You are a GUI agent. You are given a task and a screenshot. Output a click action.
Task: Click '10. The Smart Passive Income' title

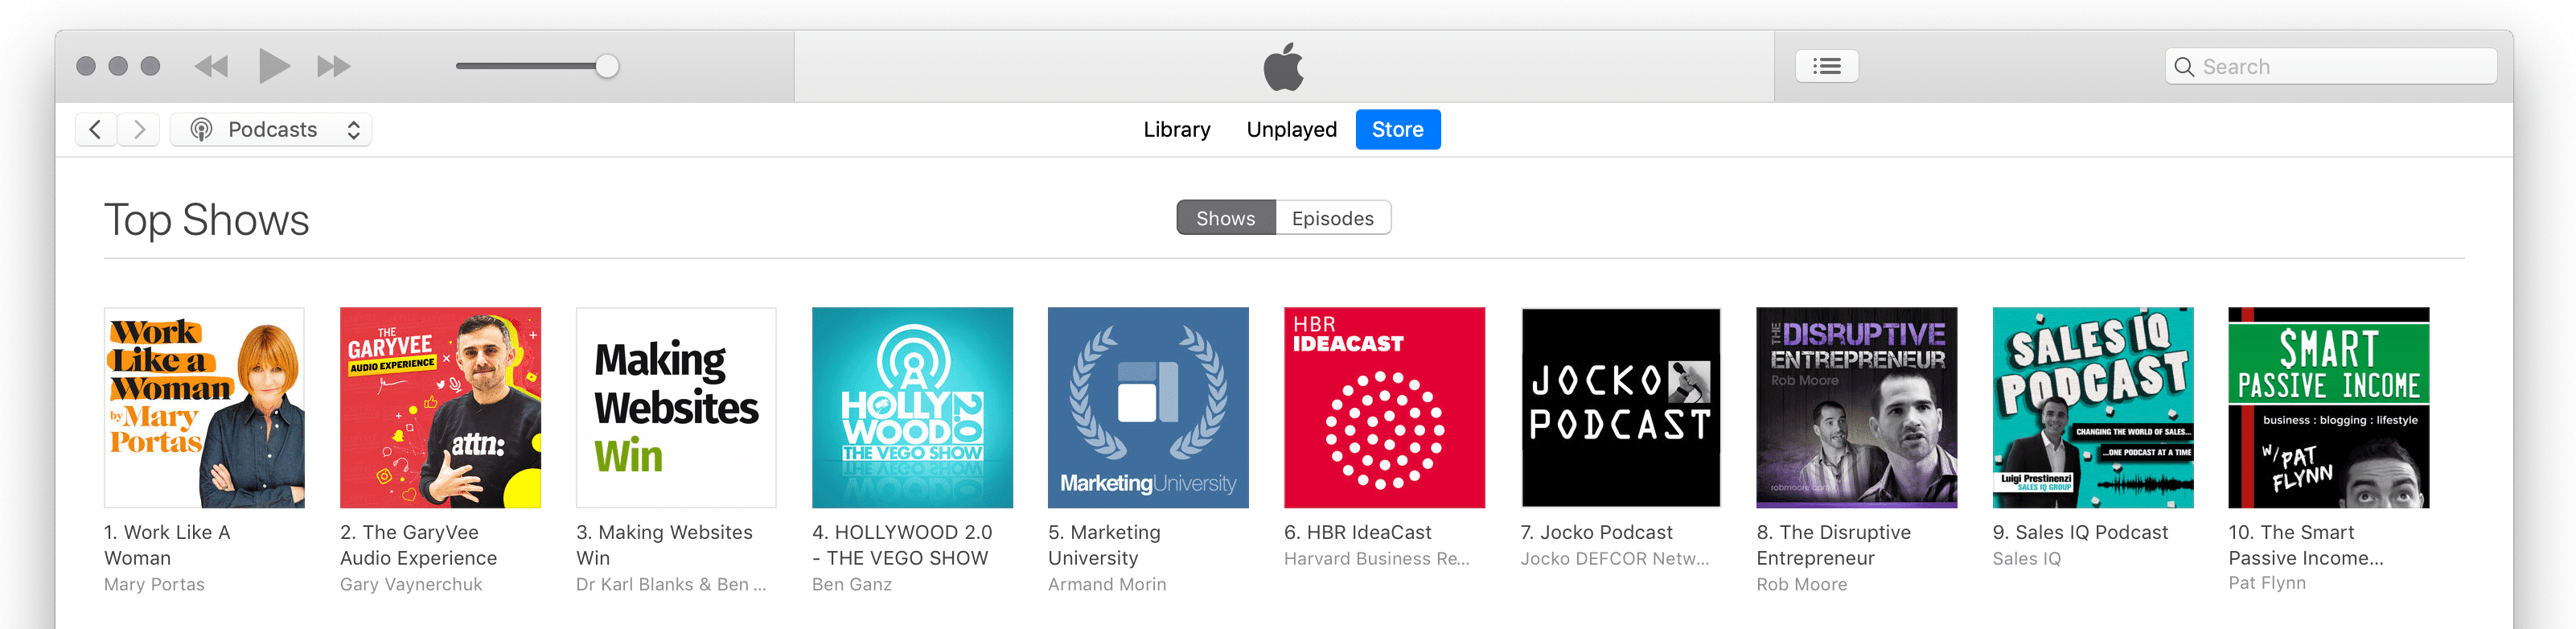pyautogui.click(x=2306, y=545)
